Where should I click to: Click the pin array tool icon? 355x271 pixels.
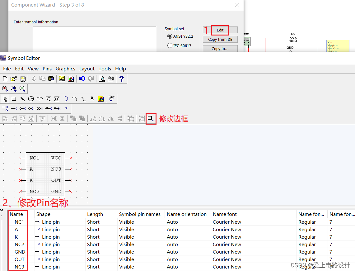[5, 108]
